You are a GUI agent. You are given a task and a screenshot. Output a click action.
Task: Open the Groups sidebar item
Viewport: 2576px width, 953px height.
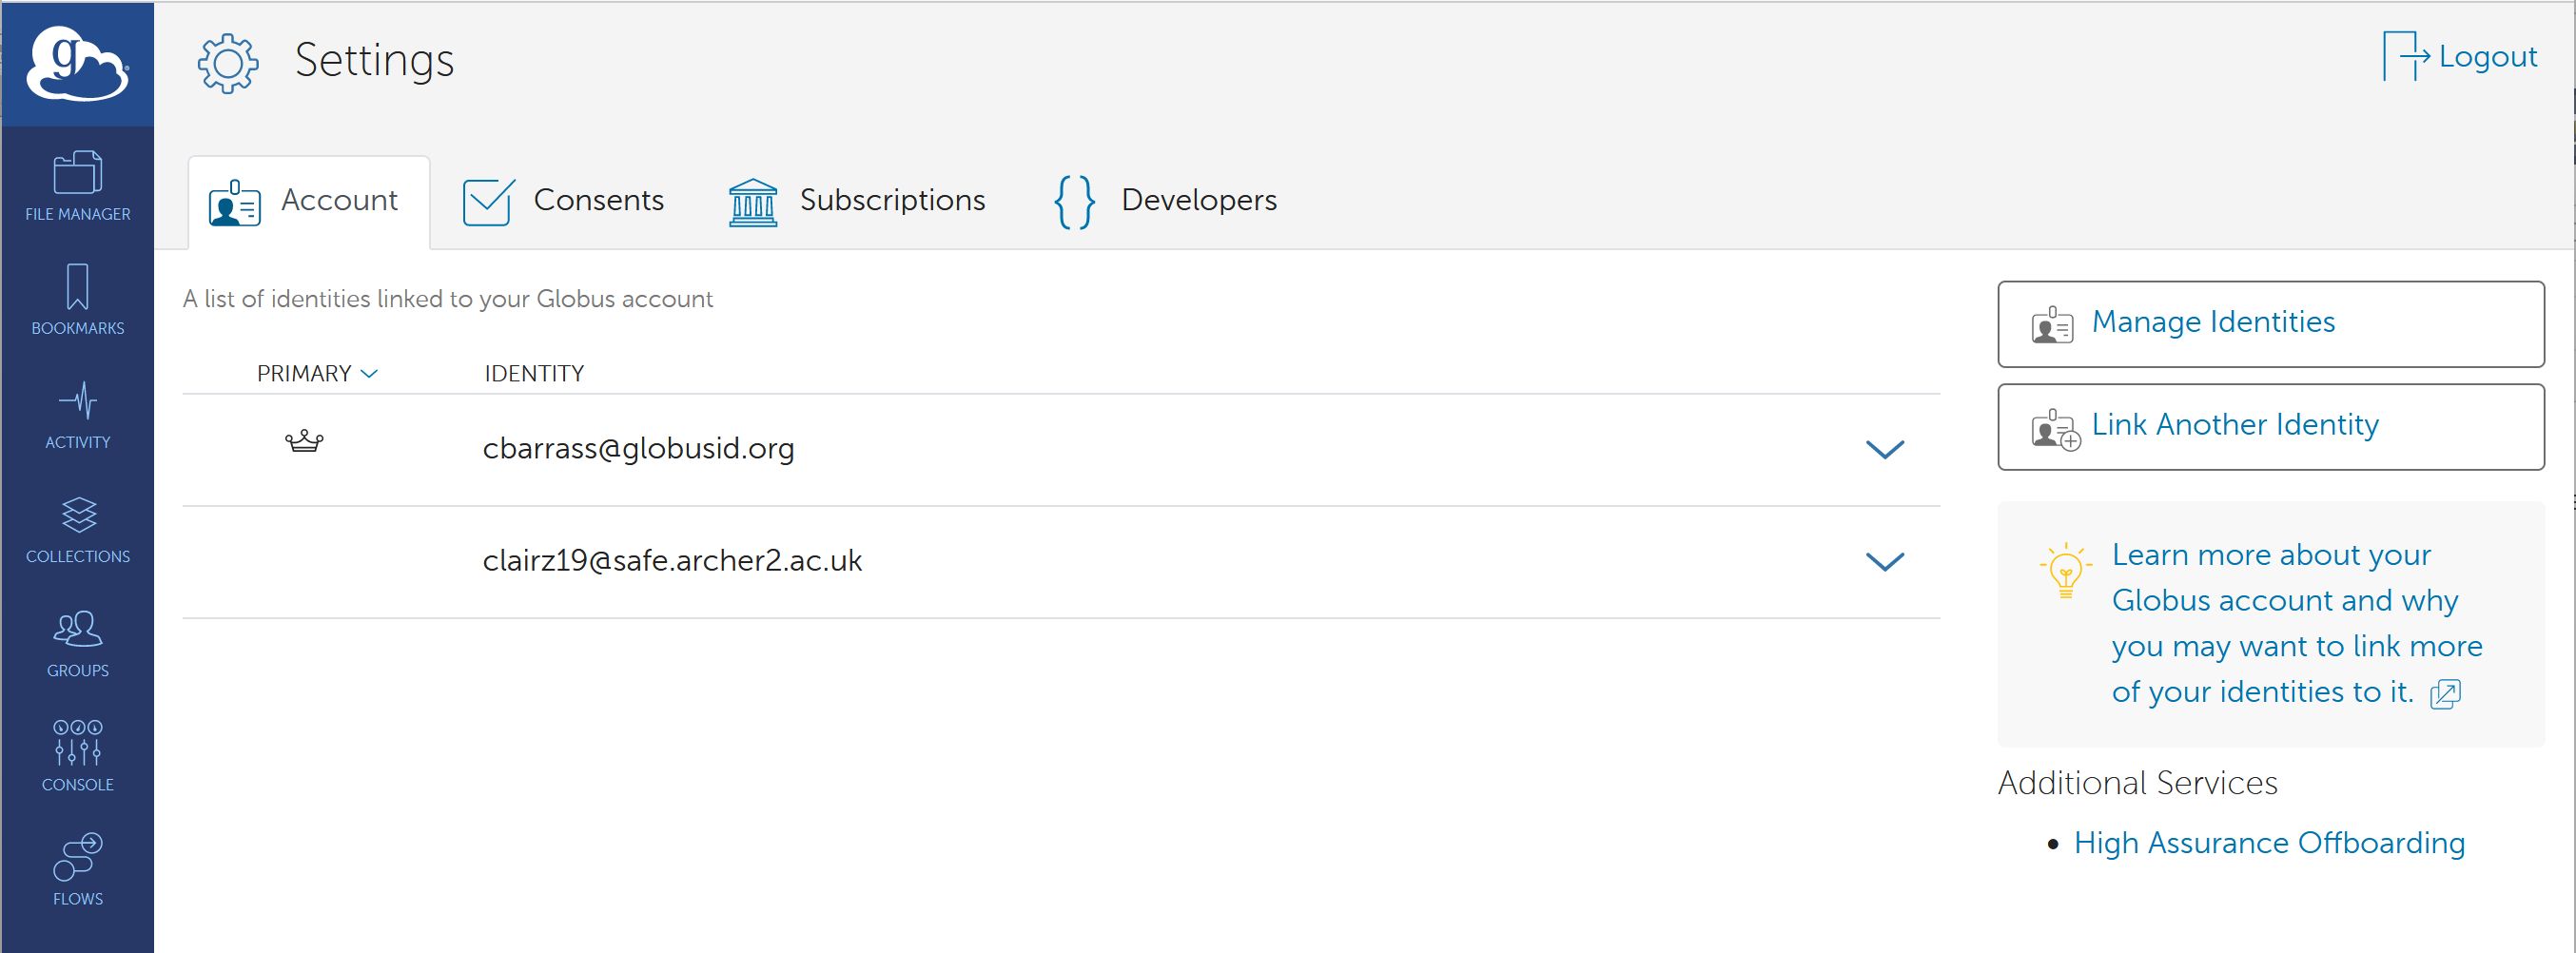(77, 643)
